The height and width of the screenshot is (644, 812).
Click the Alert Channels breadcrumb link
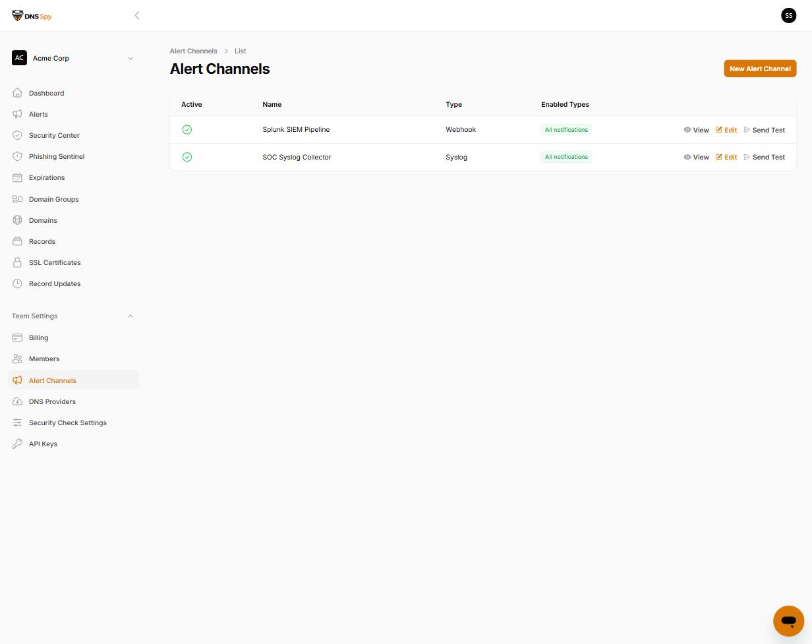tap(193, 51)
